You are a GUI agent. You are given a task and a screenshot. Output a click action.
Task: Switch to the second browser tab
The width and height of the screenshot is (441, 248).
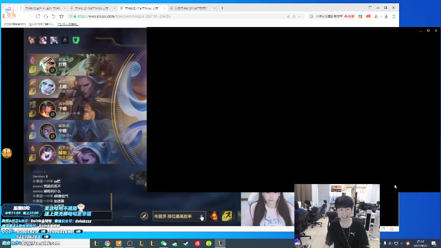[x=93, y=8]
